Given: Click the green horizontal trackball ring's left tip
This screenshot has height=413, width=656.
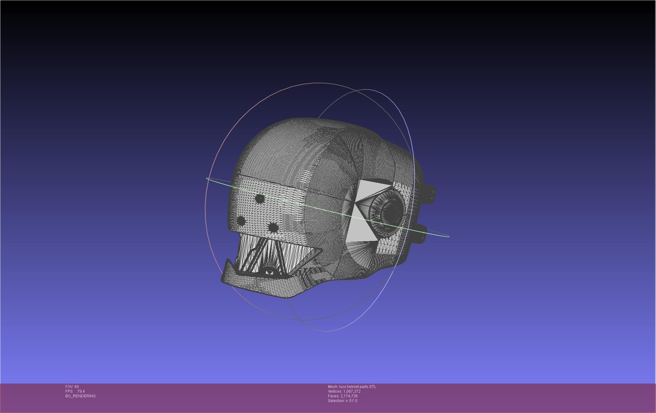Looking at the screenshot, I should pyautogui.click(x=207, y=178).
